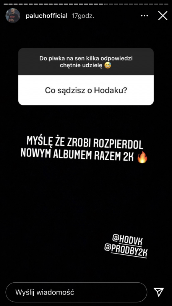172x306 pixels.
Task: Open the paluchofficial username link
Action: click(x=47, y=16)
